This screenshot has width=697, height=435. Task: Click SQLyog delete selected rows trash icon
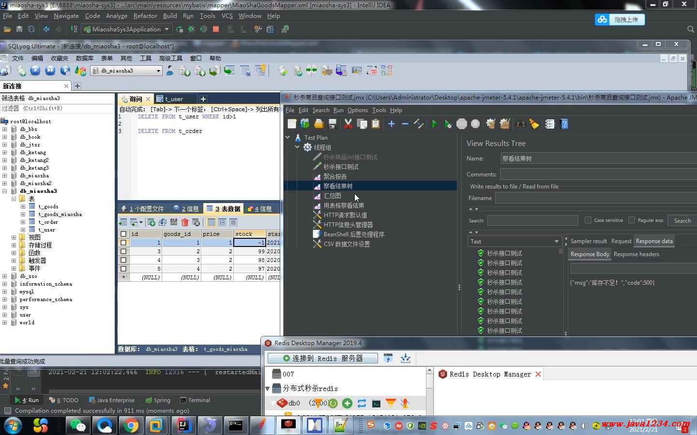185,222
